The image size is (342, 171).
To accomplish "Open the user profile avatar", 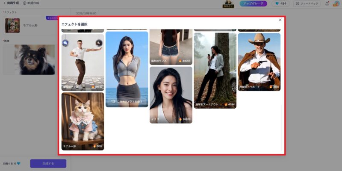I will coord(336,3).
